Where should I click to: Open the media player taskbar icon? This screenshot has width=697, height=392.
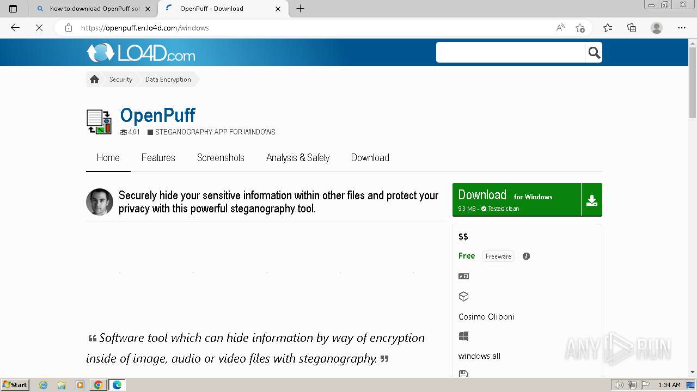point(80,385)
